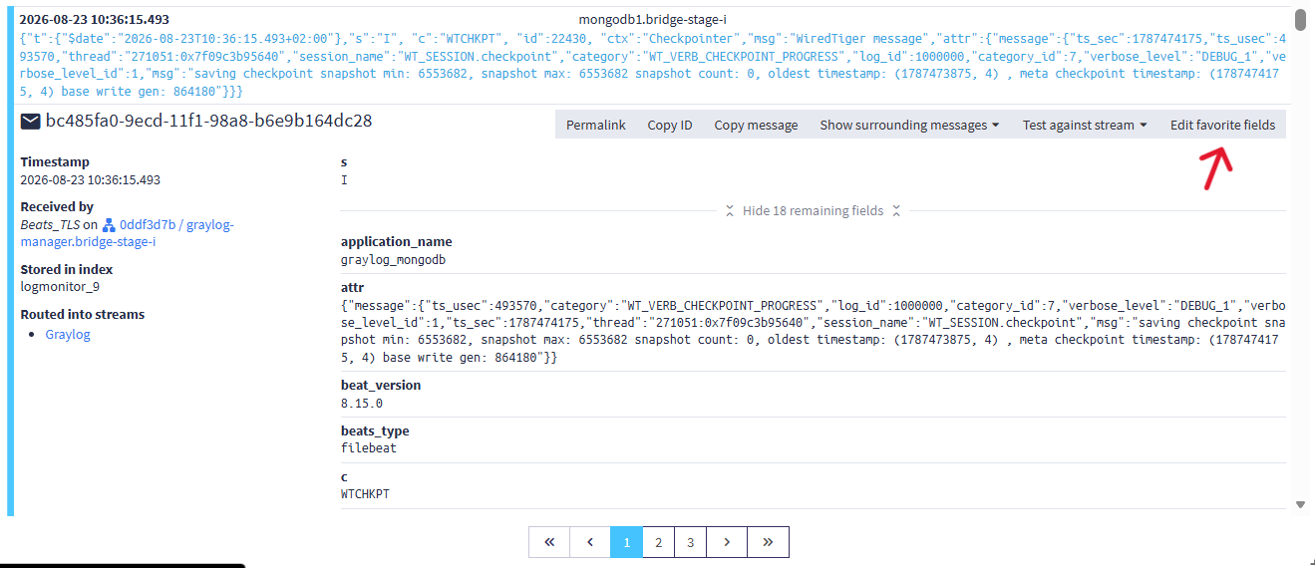Click the node icon next to 0ddf3d7b
The image size is (1315, 568).
coord(110,225)
